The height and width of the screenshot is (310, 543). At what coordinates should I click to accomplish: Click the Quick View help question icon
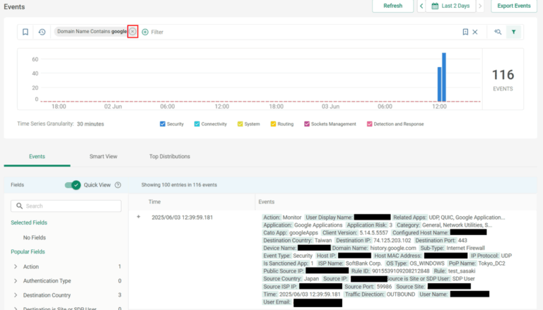coord(118,185)
